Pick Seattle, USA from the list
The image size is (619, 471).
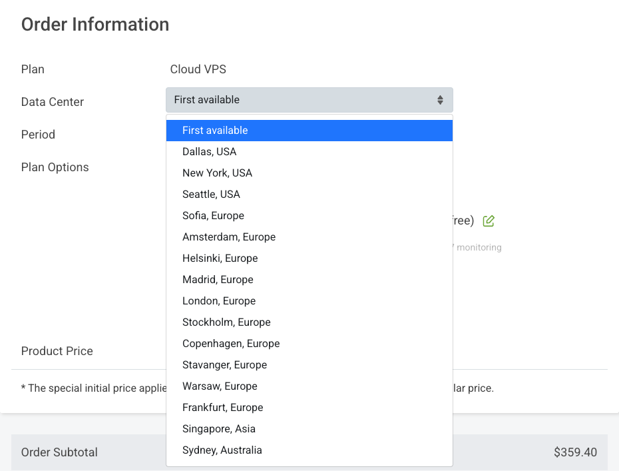(309, 195)
